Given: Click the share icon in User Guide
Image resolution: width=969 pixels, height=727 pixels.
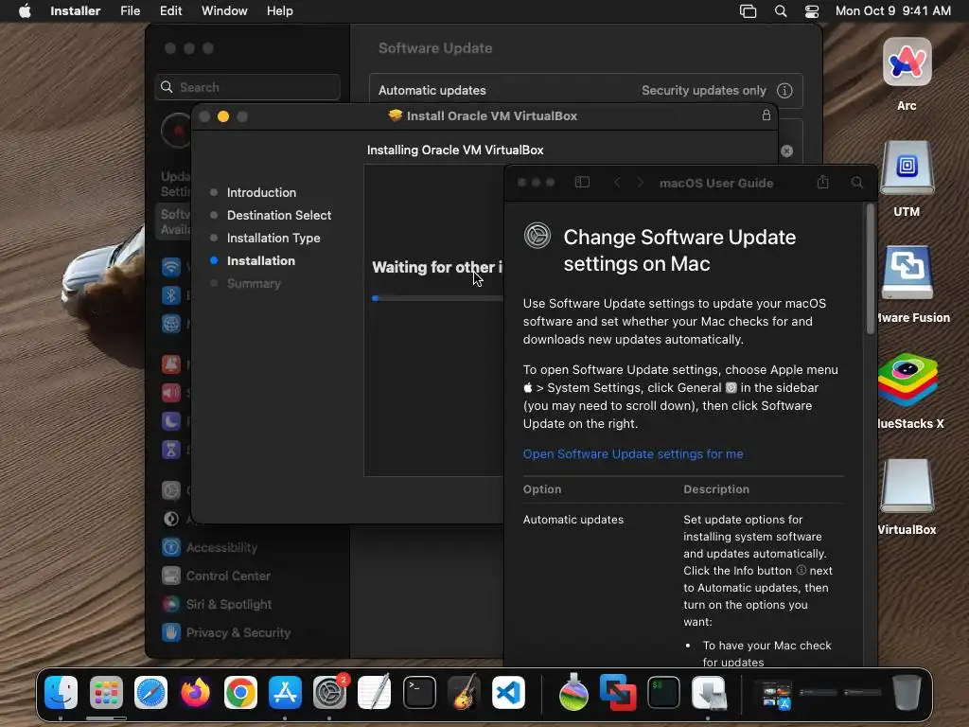Looking at the screenshot, I should click(x=822, y=182).
